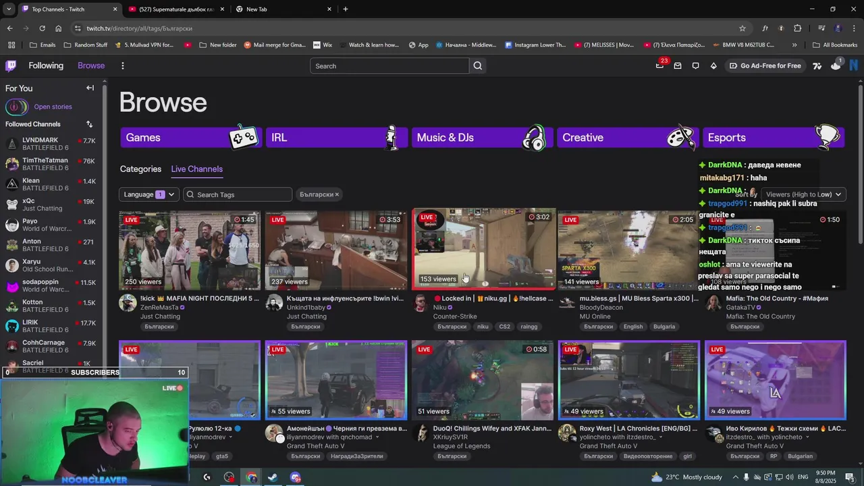Open TimTheTatman channel in followed list
Viewport: 864px width, 486px height.
tap(51, 164)
